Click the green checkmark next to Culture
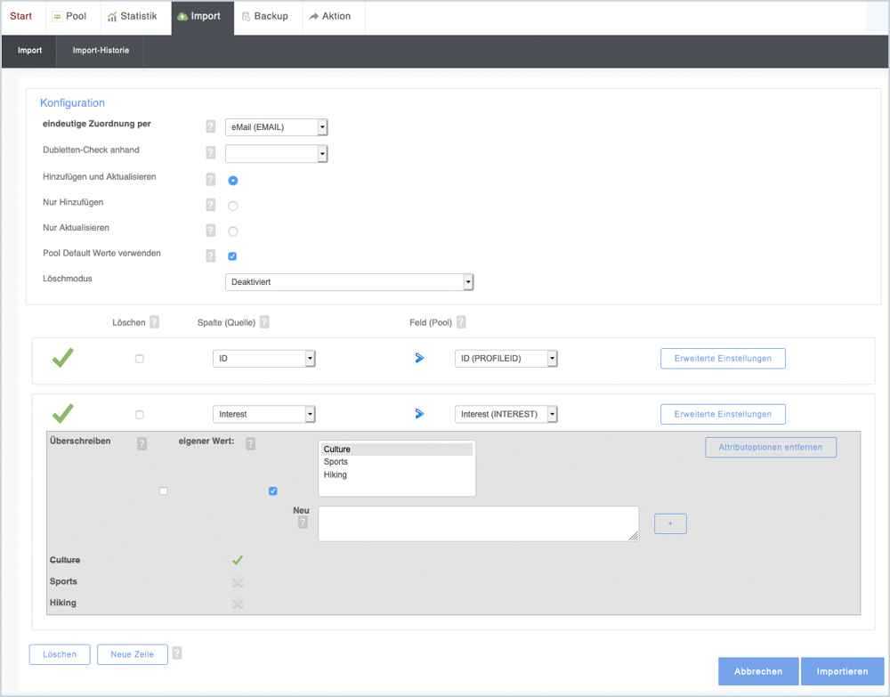The width and height of the screenshot is (890, 697). point(238,560)
